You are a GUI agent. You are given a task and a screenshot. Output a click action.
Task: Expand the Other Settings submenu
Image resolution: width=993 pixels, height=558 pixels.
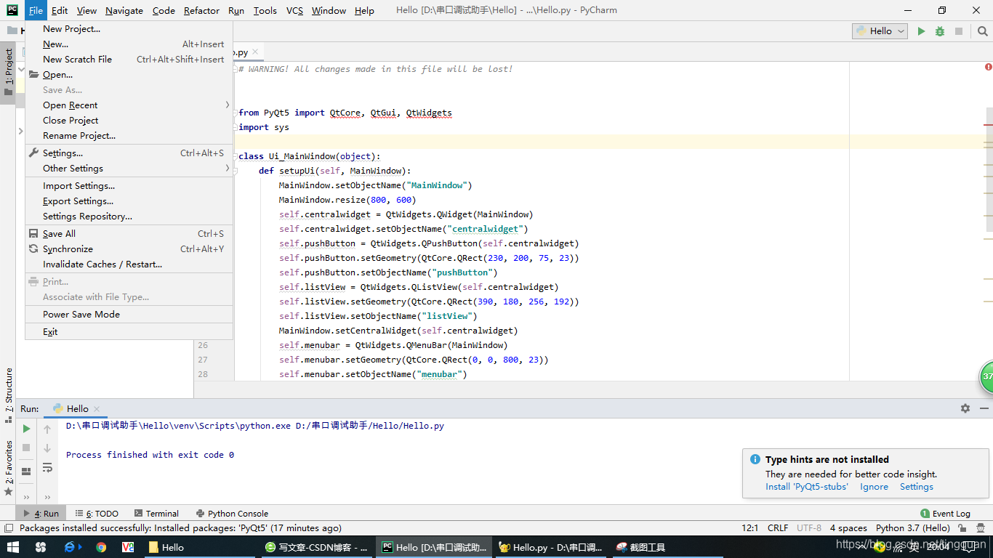click(71, 168)
